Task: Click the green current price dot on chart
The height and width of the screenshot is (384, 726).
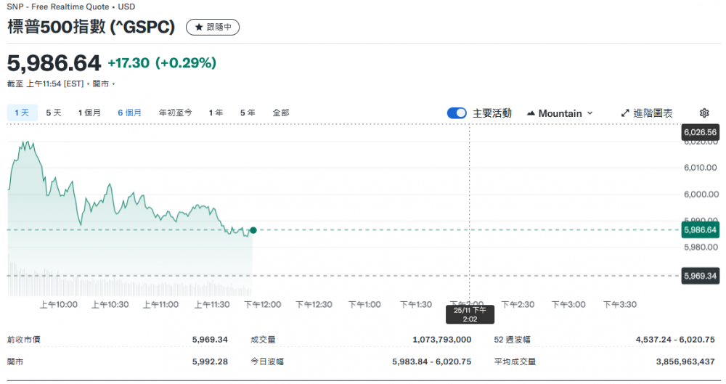Action: click(x=253, y=230)
